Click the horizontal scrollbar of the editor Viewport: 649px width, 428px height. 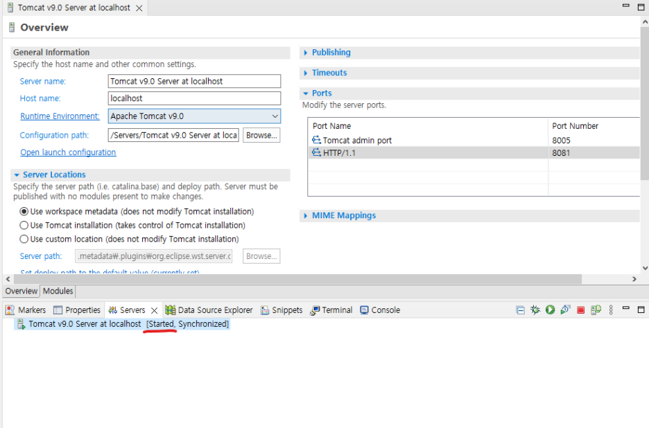coord(296,279)
